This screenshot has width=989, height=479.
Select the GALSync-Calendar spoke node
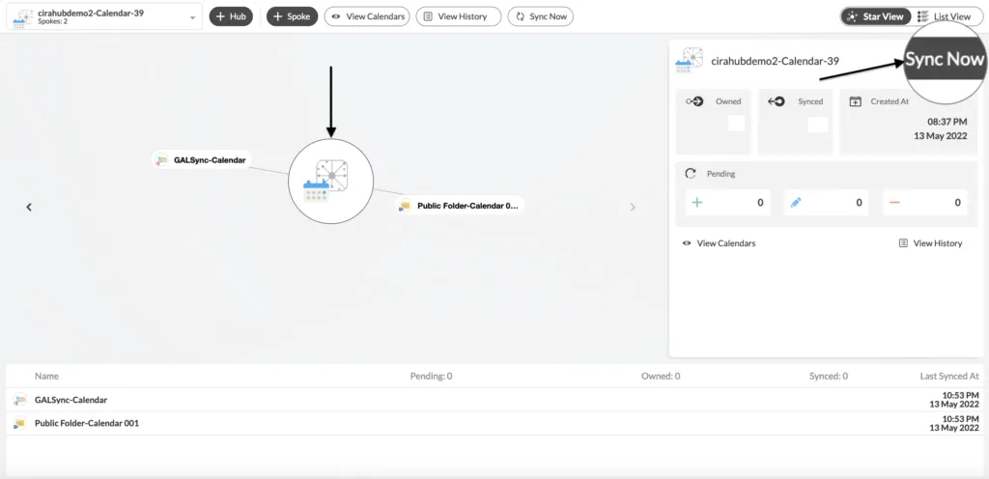(x=201, y=160)
